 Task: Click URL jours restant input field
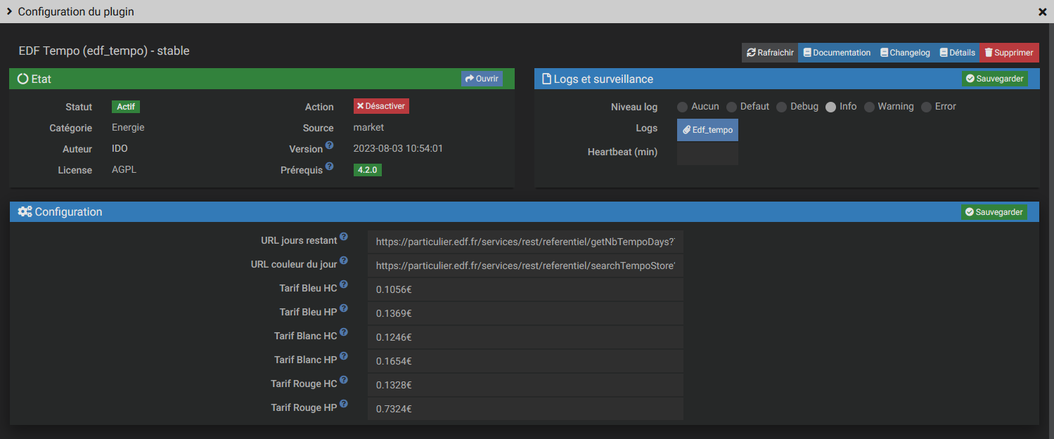click(525, 242)
